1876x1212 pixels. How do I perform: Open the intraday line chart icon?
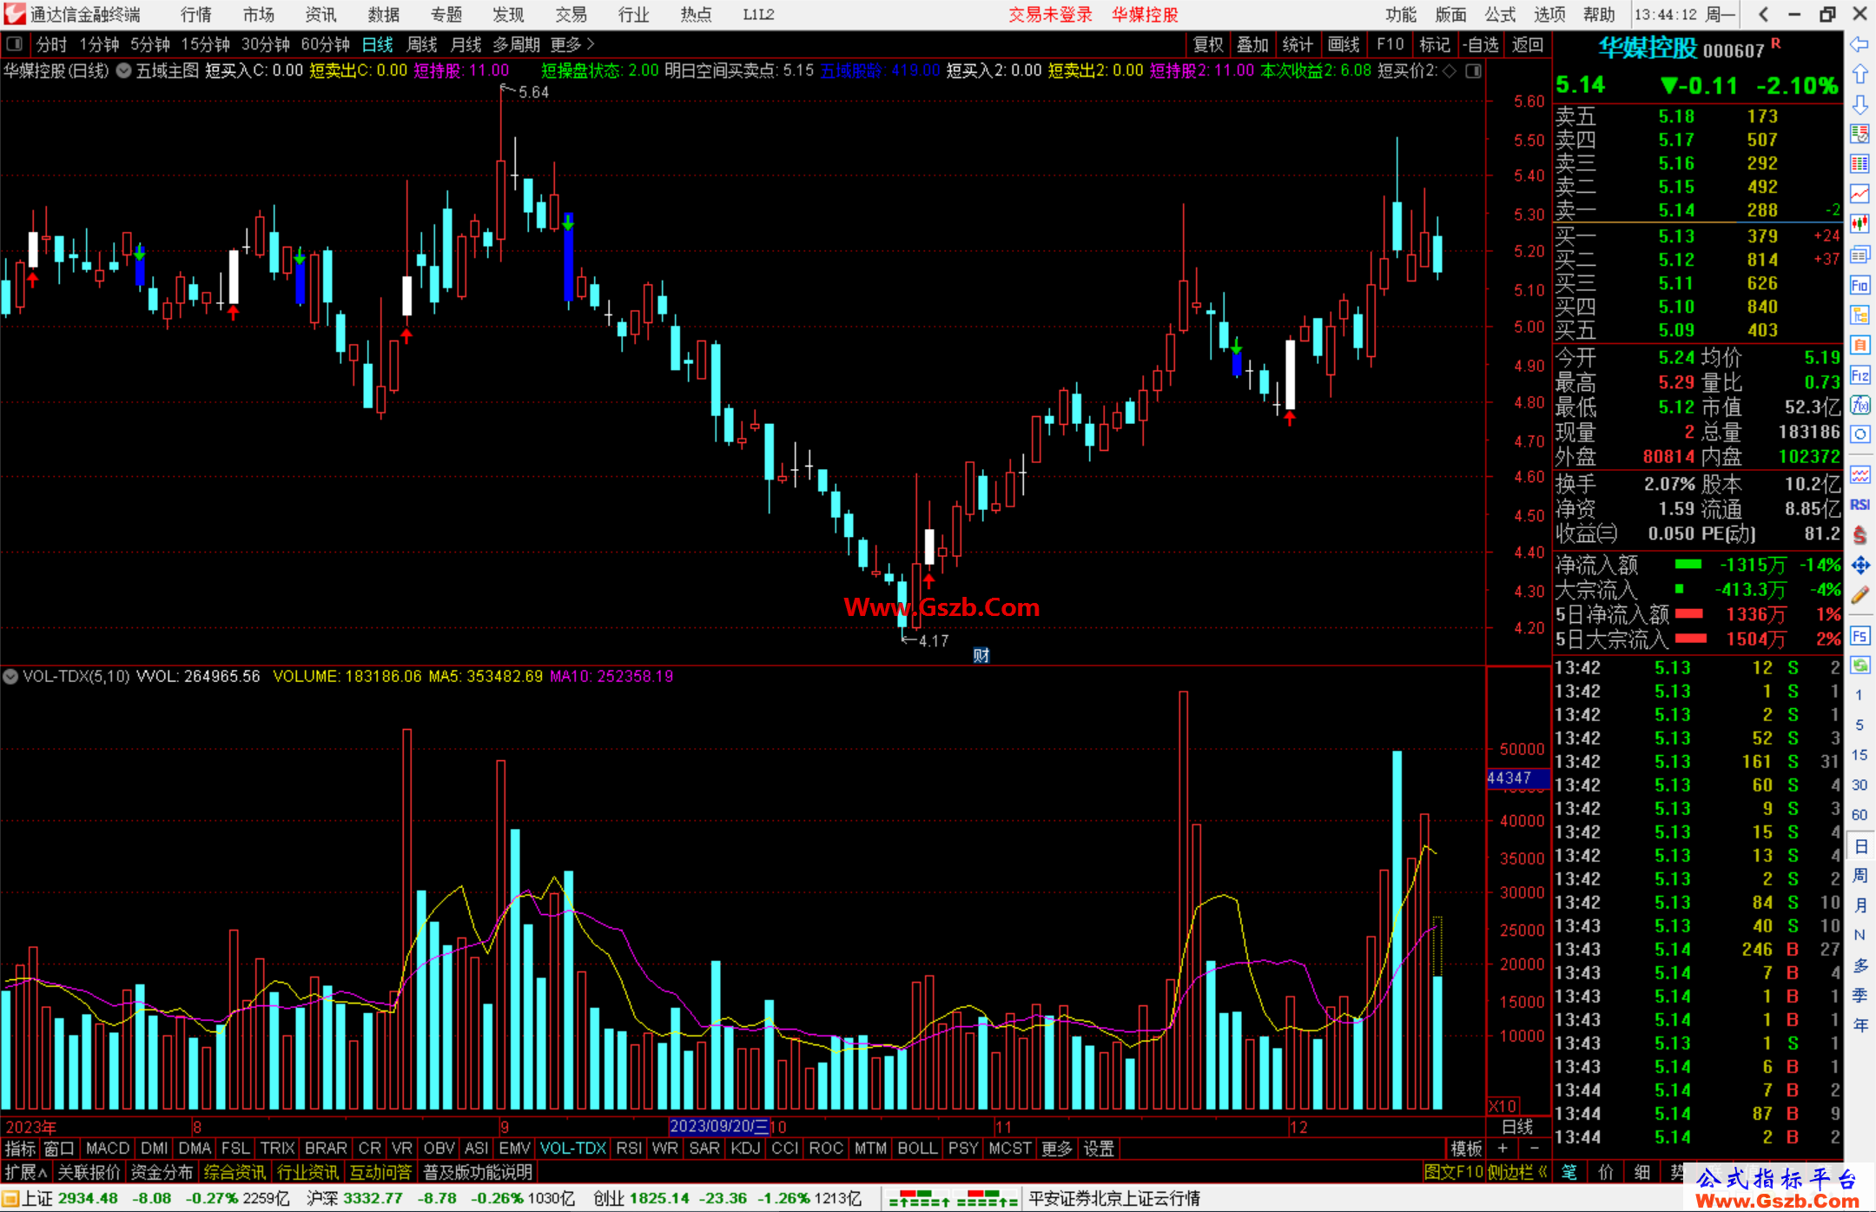(1859, 194)
